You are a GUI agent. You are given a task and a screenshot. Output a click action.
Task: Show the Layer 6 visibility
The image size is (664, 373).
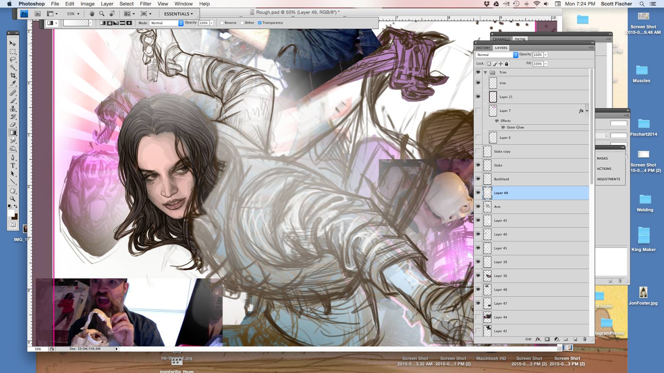pyautogui.click(x=478, y=138)
